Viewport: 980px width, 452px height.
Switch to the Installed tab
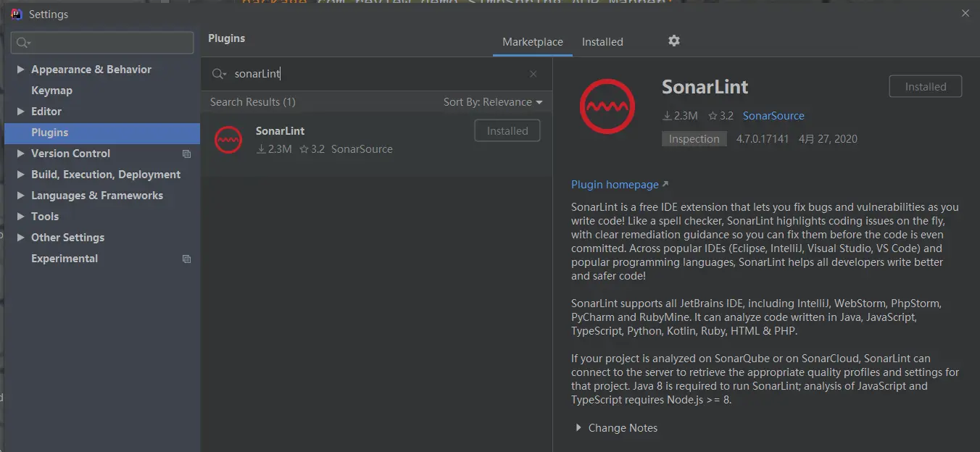point(602,42)
